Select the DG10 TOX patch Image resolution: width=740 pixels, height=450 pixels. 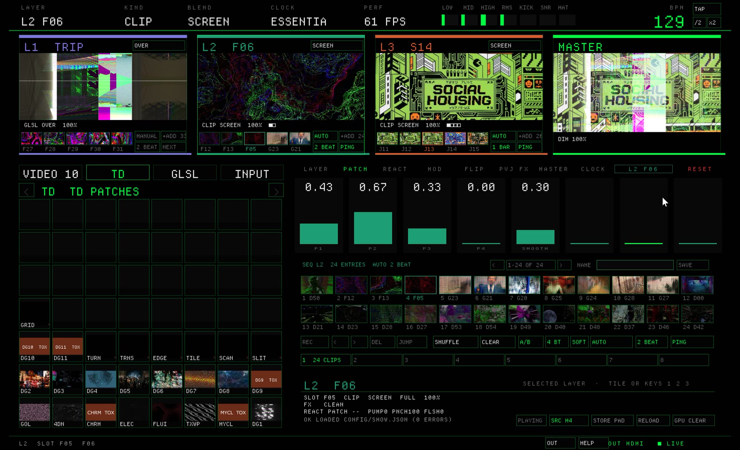(34, 347)
